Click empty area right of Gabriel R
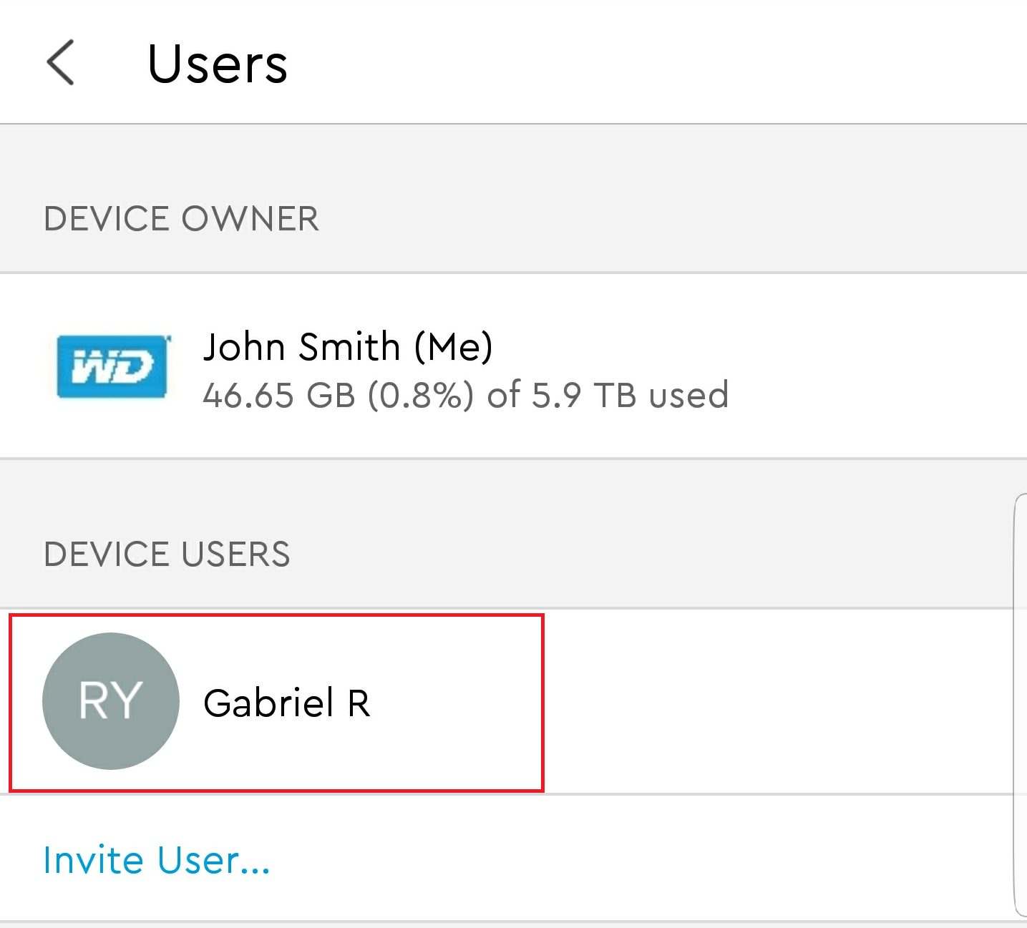Viewport: 1027px width, 928px height. coord(777,701)
